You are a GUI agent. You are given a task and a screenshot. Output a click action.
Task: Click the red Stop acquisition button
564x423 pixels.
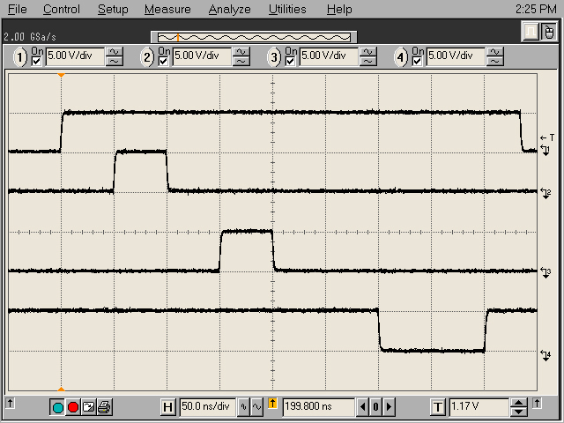[x=73, y=407]
